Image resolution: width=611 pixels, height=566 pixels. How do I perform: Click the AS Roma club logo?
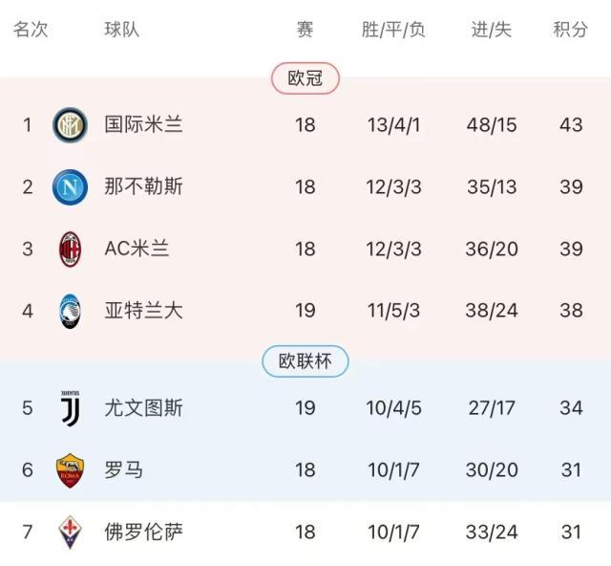click(x=70, y=470)
